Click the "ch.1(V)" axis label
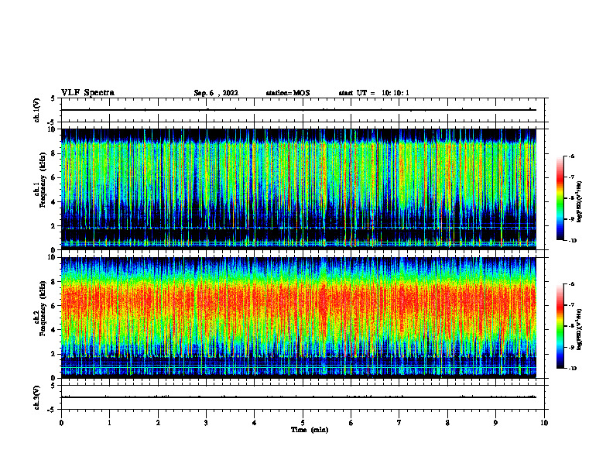The image size is (613, 474). click(x=37, y=110)
